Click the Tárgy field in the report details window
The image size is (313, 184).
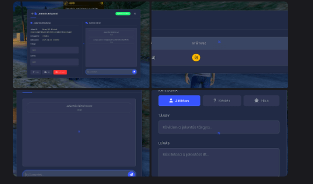pos(54,50)
